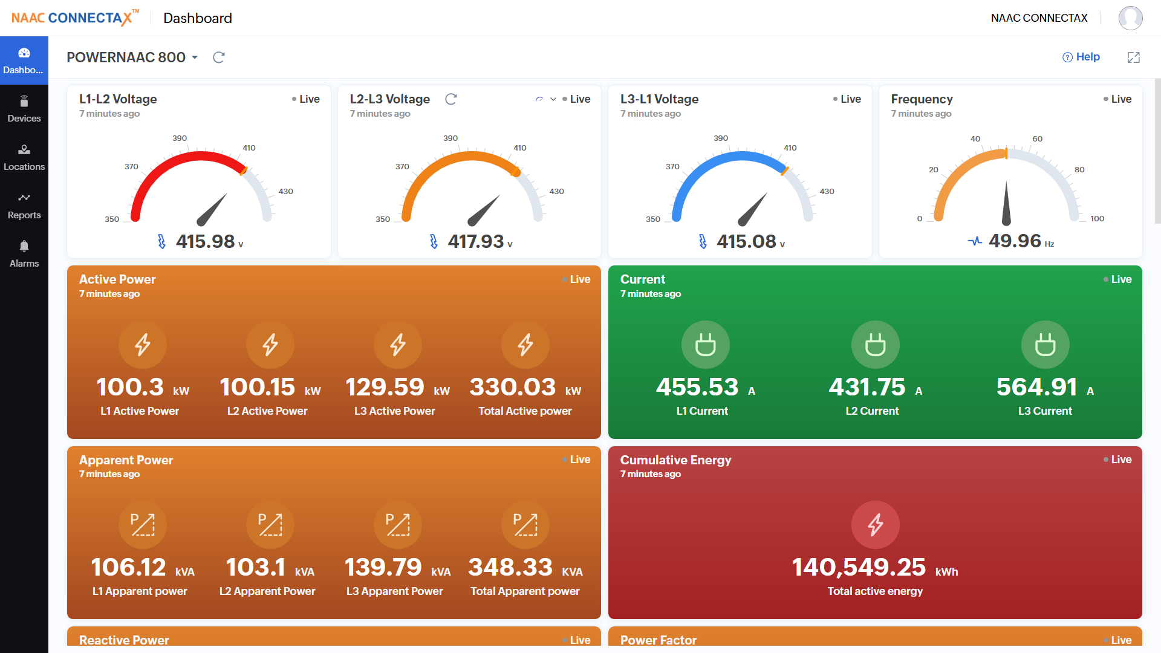1161x653 pixels.
Task: Refresh the POWERNAAC 800 dashboard
Action: [x=218, y=57]
